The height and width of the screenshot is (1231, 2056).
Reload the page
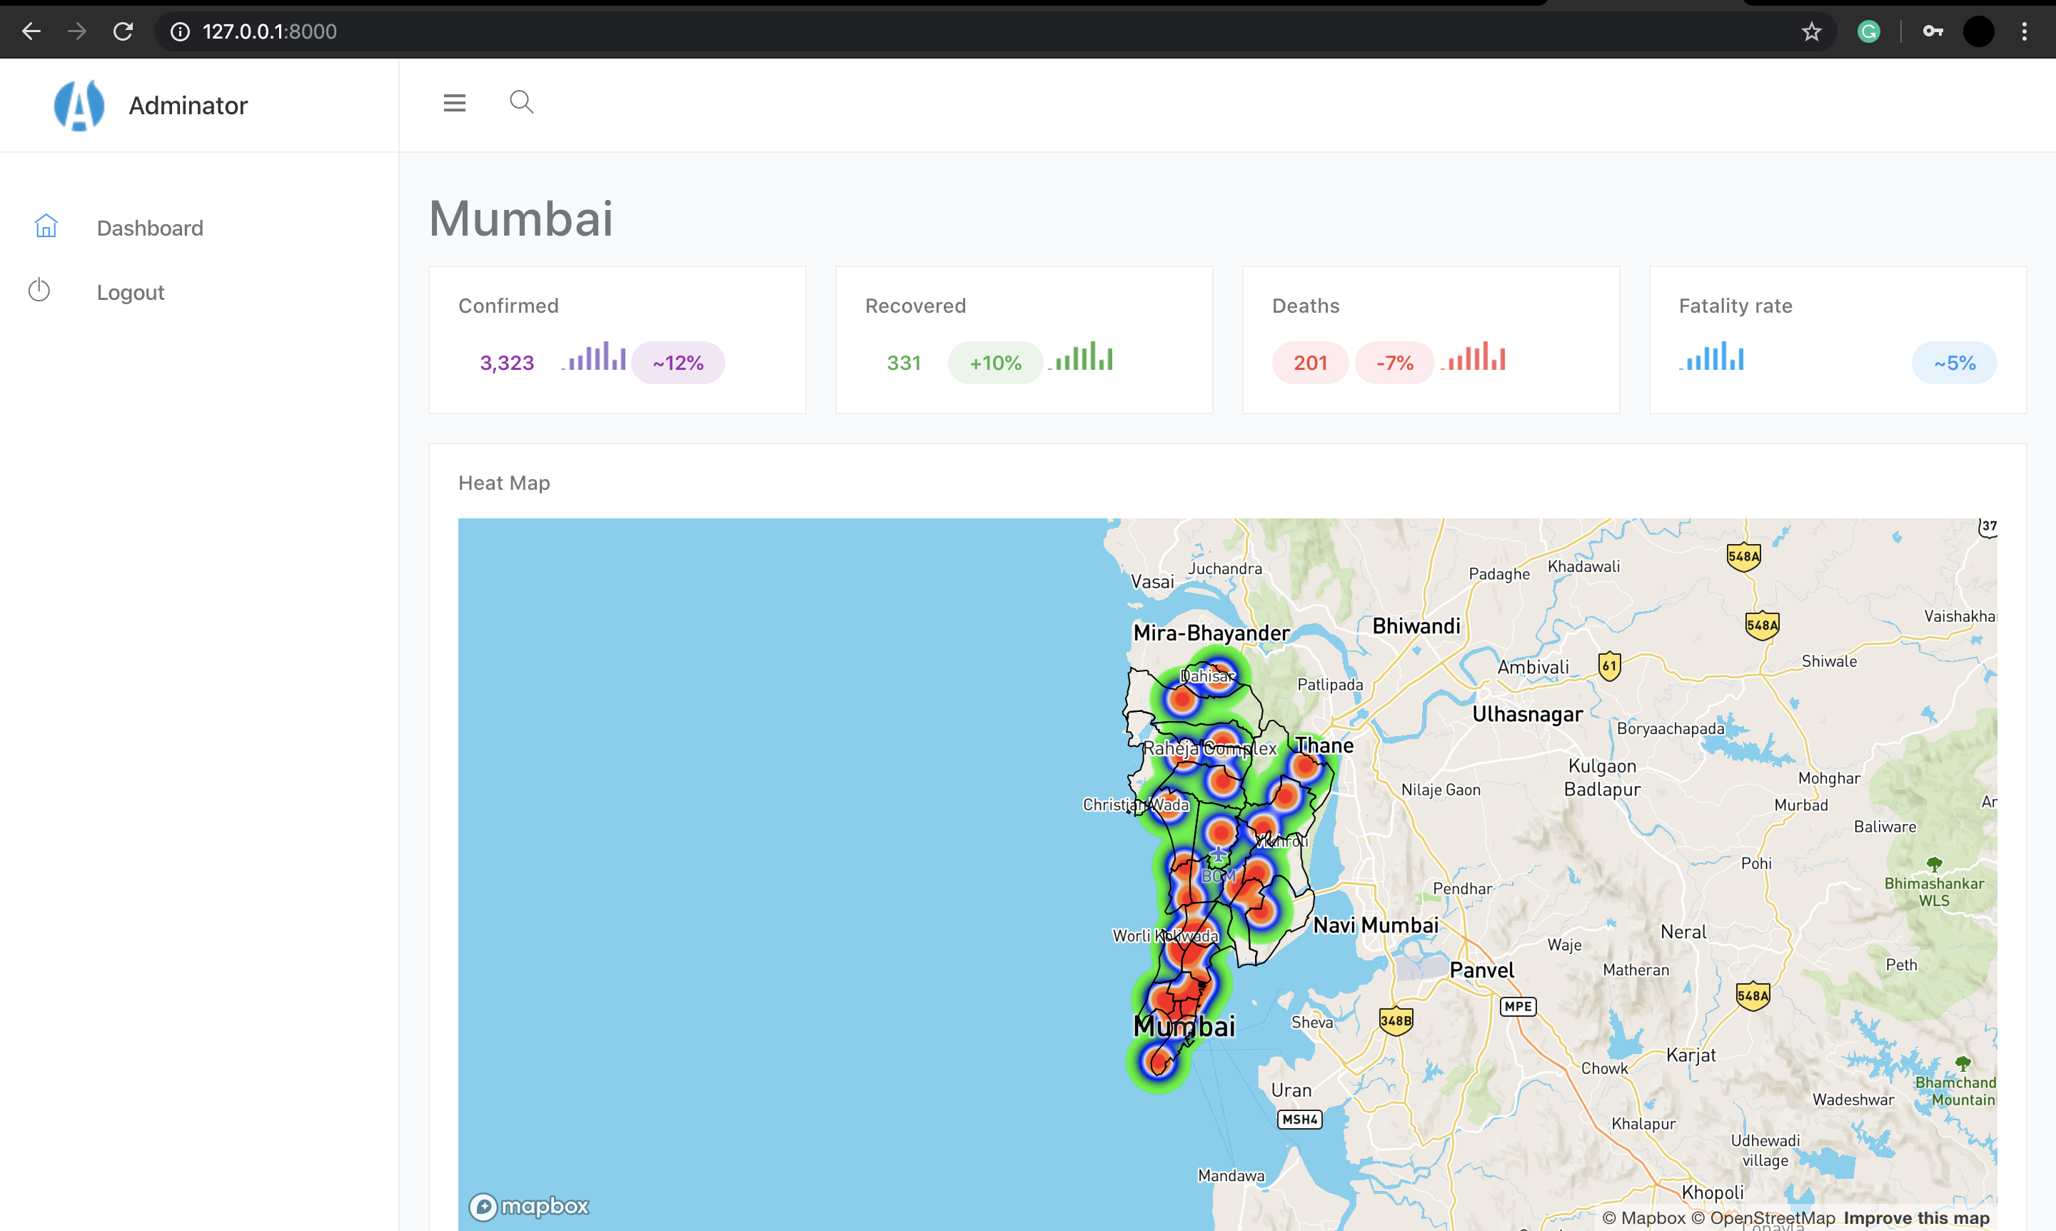123,31
